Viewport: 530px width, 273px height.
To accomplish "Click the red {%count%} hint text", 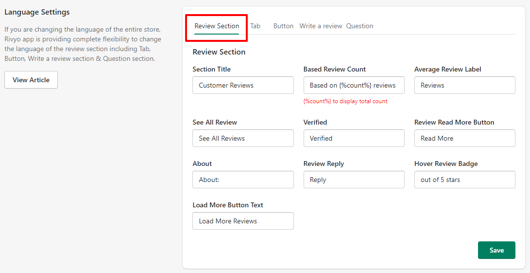I will pos(345,101).
